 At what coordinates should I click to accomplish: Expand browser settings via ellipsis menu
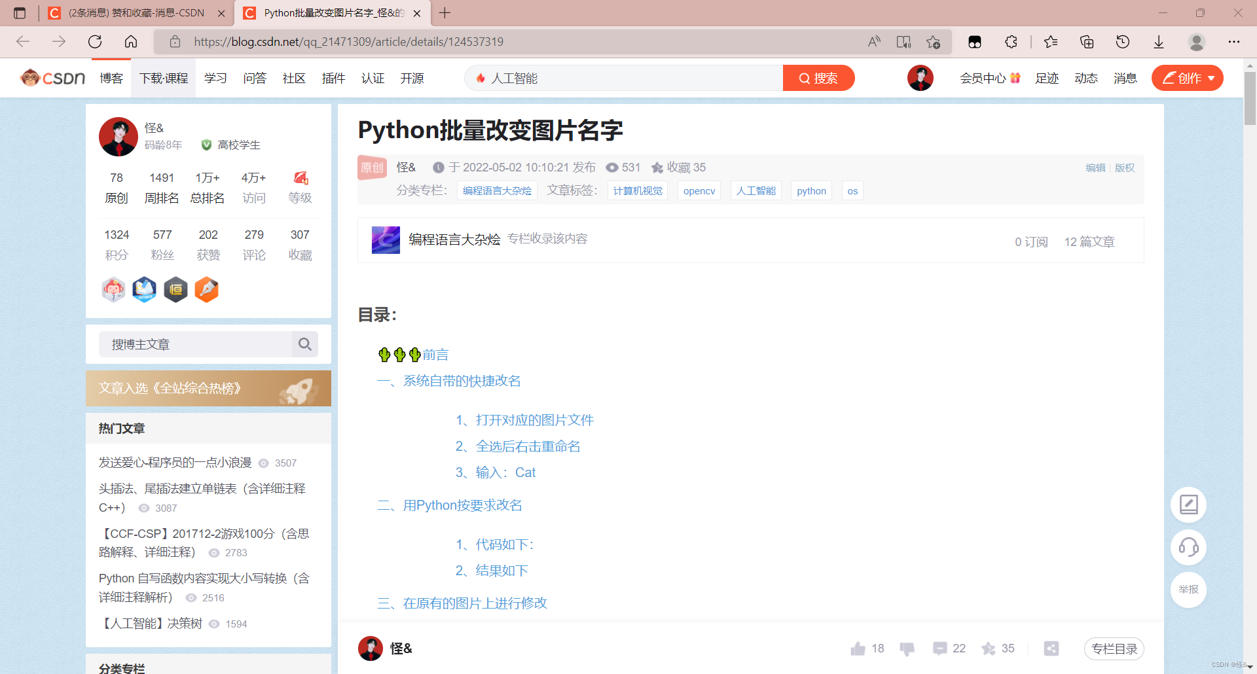(1234, 41)
